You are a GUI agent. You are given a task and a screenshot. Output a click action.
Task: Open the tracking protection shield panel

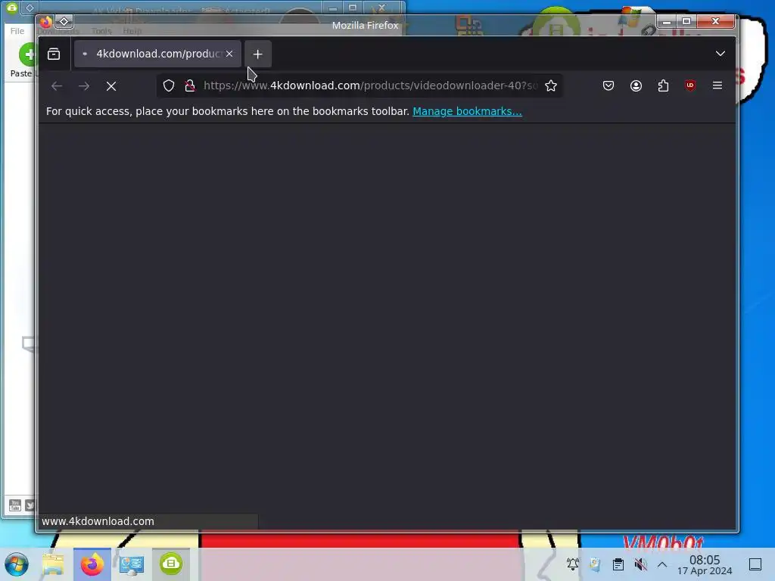169,85
